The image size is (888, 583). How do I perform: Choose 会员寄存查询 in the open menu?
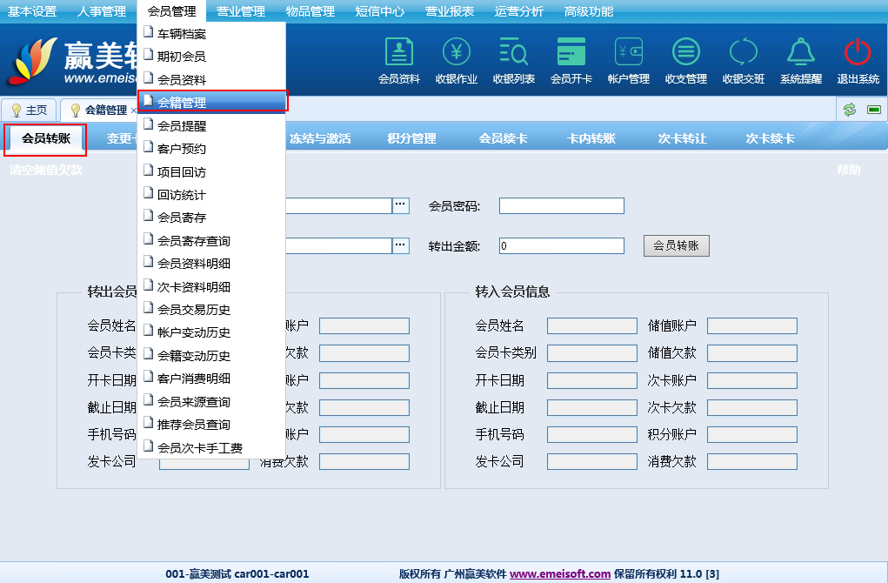(x=194, y=241)
